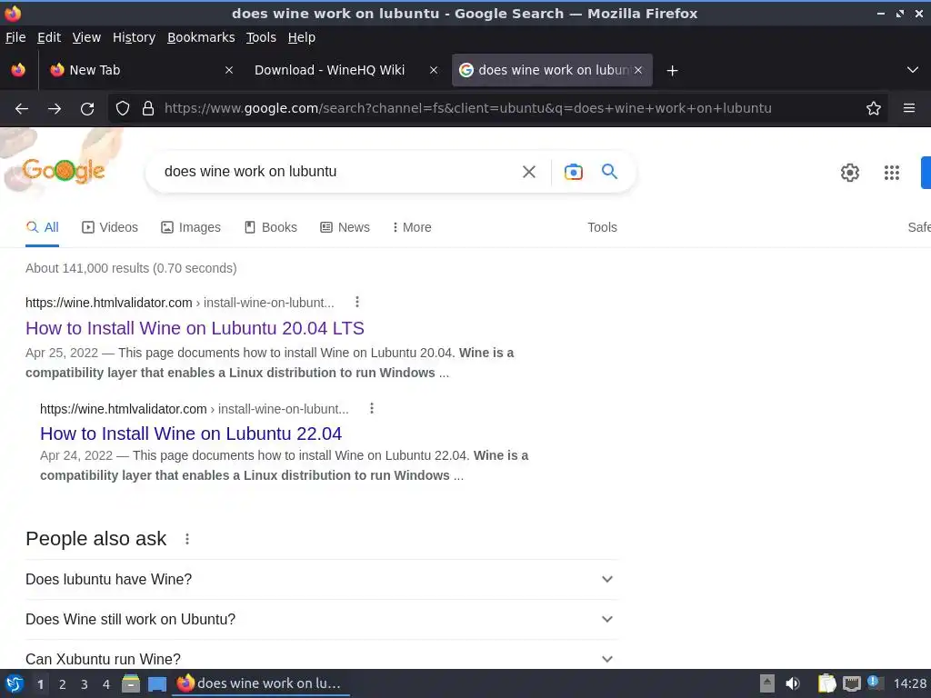This screenshot has height=698, width=931.
Task: Open Google search Tools options
Action: [602, 227]
